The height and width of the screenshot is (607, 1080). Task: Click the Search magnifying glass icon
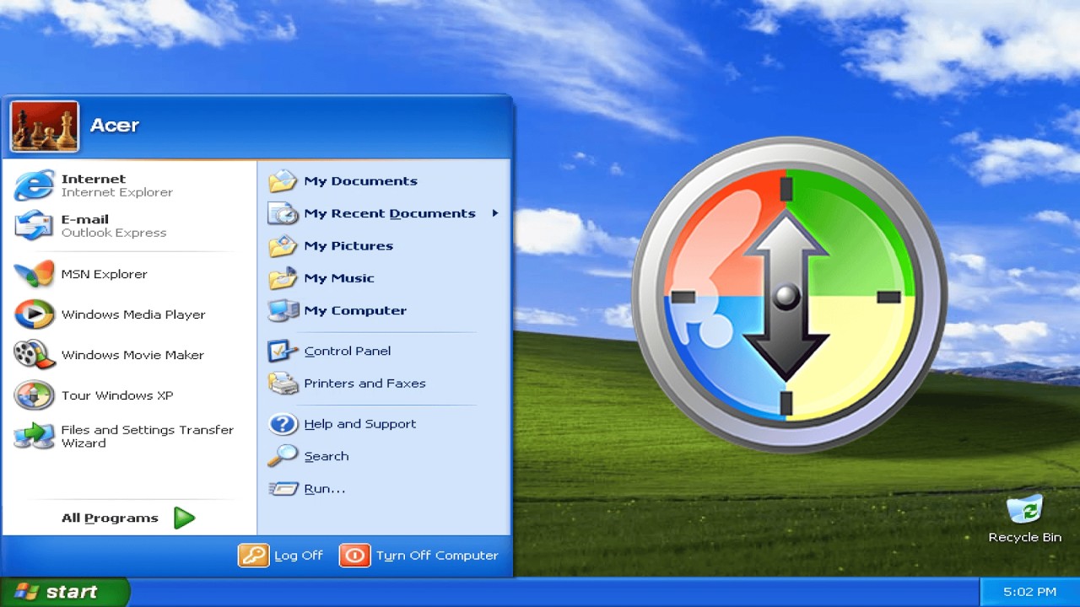click(x=283, y=456)
